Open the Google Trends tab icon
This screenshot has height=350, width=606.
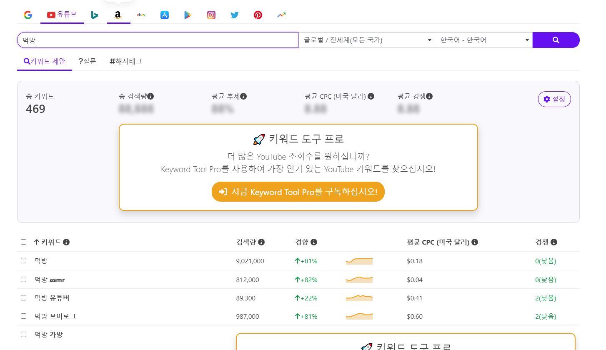click(281, 15)
